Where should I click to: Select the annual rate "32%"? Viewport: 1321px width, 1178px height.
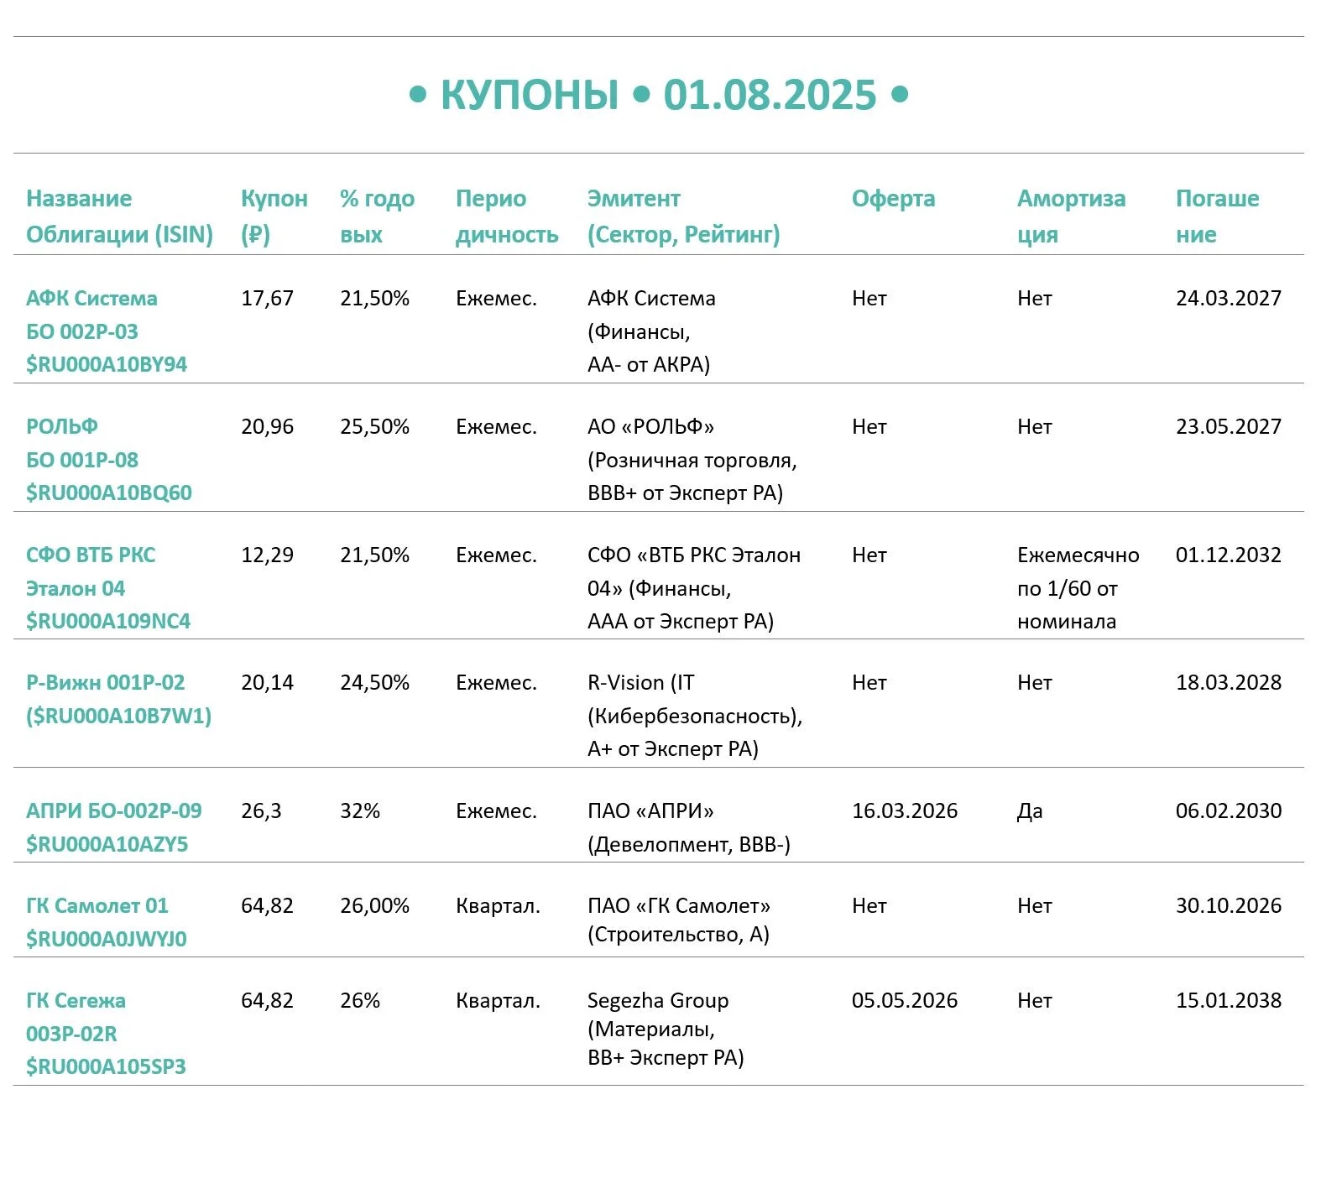(360, 811)
